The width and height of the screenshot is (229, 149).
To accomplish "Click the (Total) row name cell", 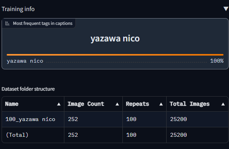I will 33,135.
